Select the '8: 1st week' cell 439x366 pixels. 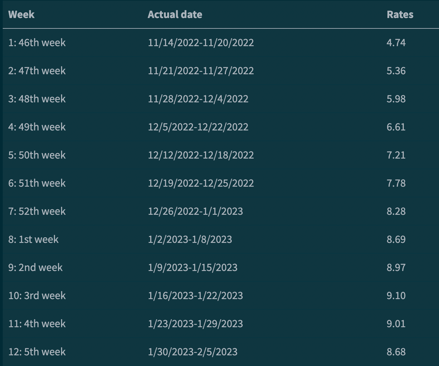(33, 239)
